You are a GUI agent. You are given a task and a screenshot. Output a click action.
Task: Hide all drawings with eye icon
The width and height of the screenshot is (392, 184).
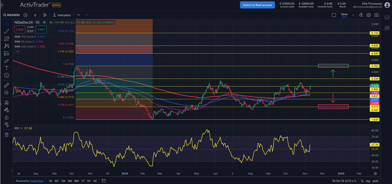(x=7, y=125)
